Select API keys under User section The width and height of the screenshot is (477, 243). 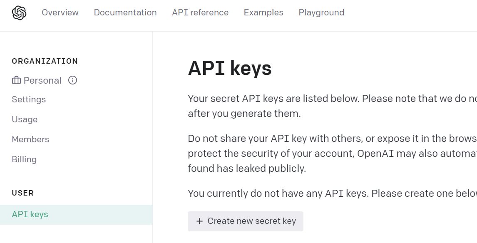(x=30, y=214)
